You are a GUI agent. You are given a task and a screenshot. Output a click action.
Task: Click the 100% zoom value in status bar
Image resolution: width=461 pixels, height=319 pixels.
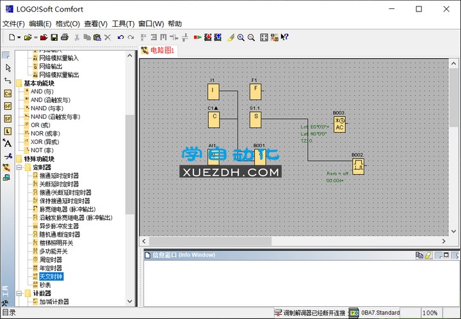coord(430,313)
